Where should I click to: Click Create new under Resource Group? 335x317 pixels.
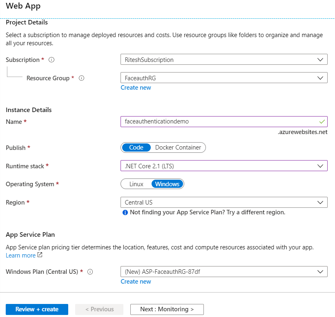[x=136, y=88]
